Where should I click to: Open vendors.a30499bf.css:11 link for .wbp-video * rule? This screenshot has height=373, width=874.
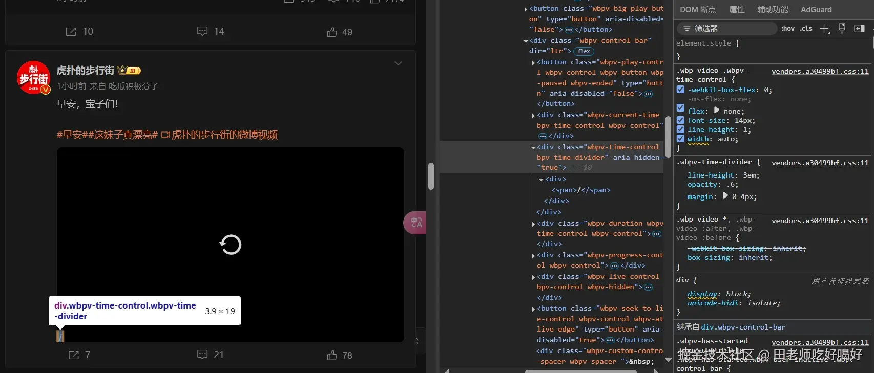coord(820,221)
